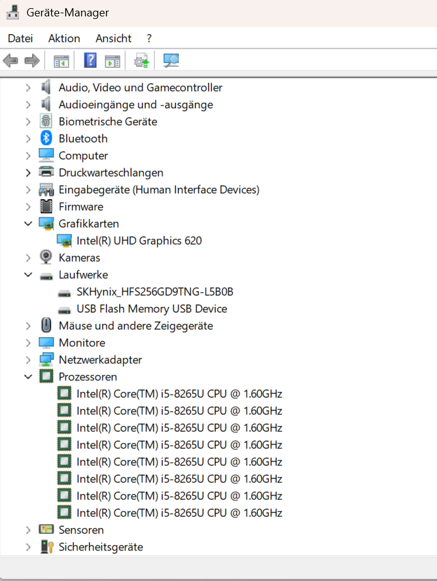This screenshot has width=437, height=581.
Task: Click the chip icon beside Firmware
Action: (46, 207)
